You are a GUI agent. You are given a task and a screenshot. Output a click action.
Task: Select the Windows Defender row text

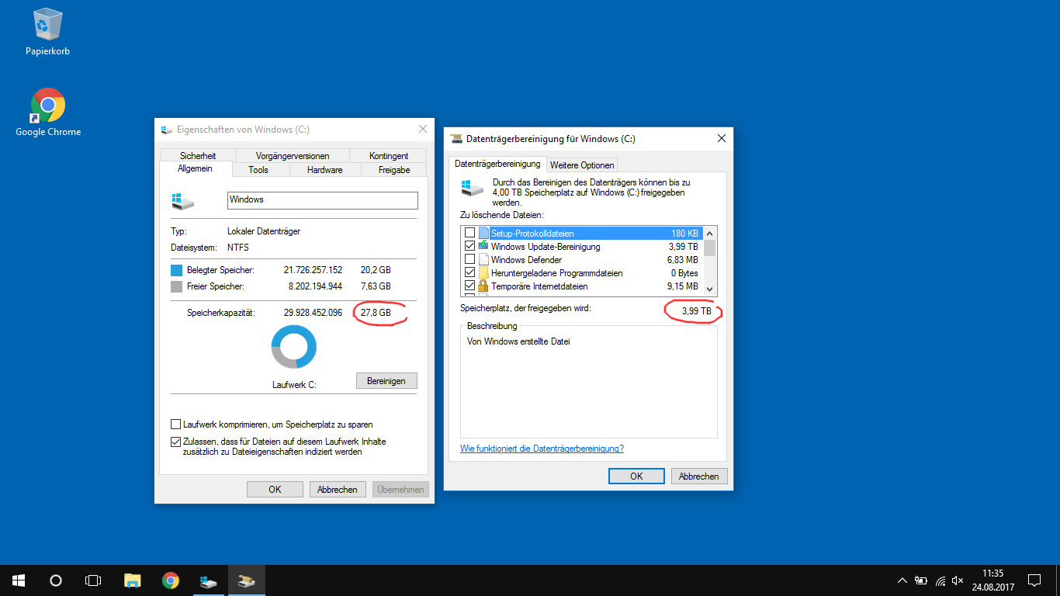(527, 260)
